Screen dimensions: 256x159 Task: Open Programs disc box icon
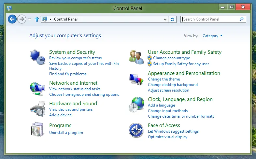[x=37, y=129]
